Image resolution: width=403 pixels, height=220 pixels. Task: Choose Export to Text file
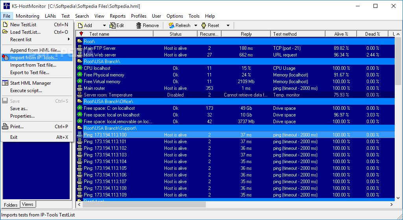(x=37, y=73)
